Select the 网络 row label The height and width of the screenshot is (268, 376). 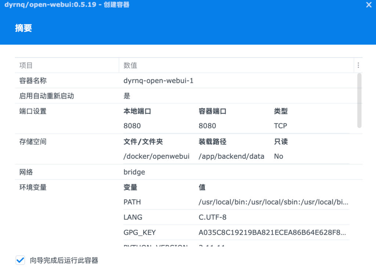(26, 172)
